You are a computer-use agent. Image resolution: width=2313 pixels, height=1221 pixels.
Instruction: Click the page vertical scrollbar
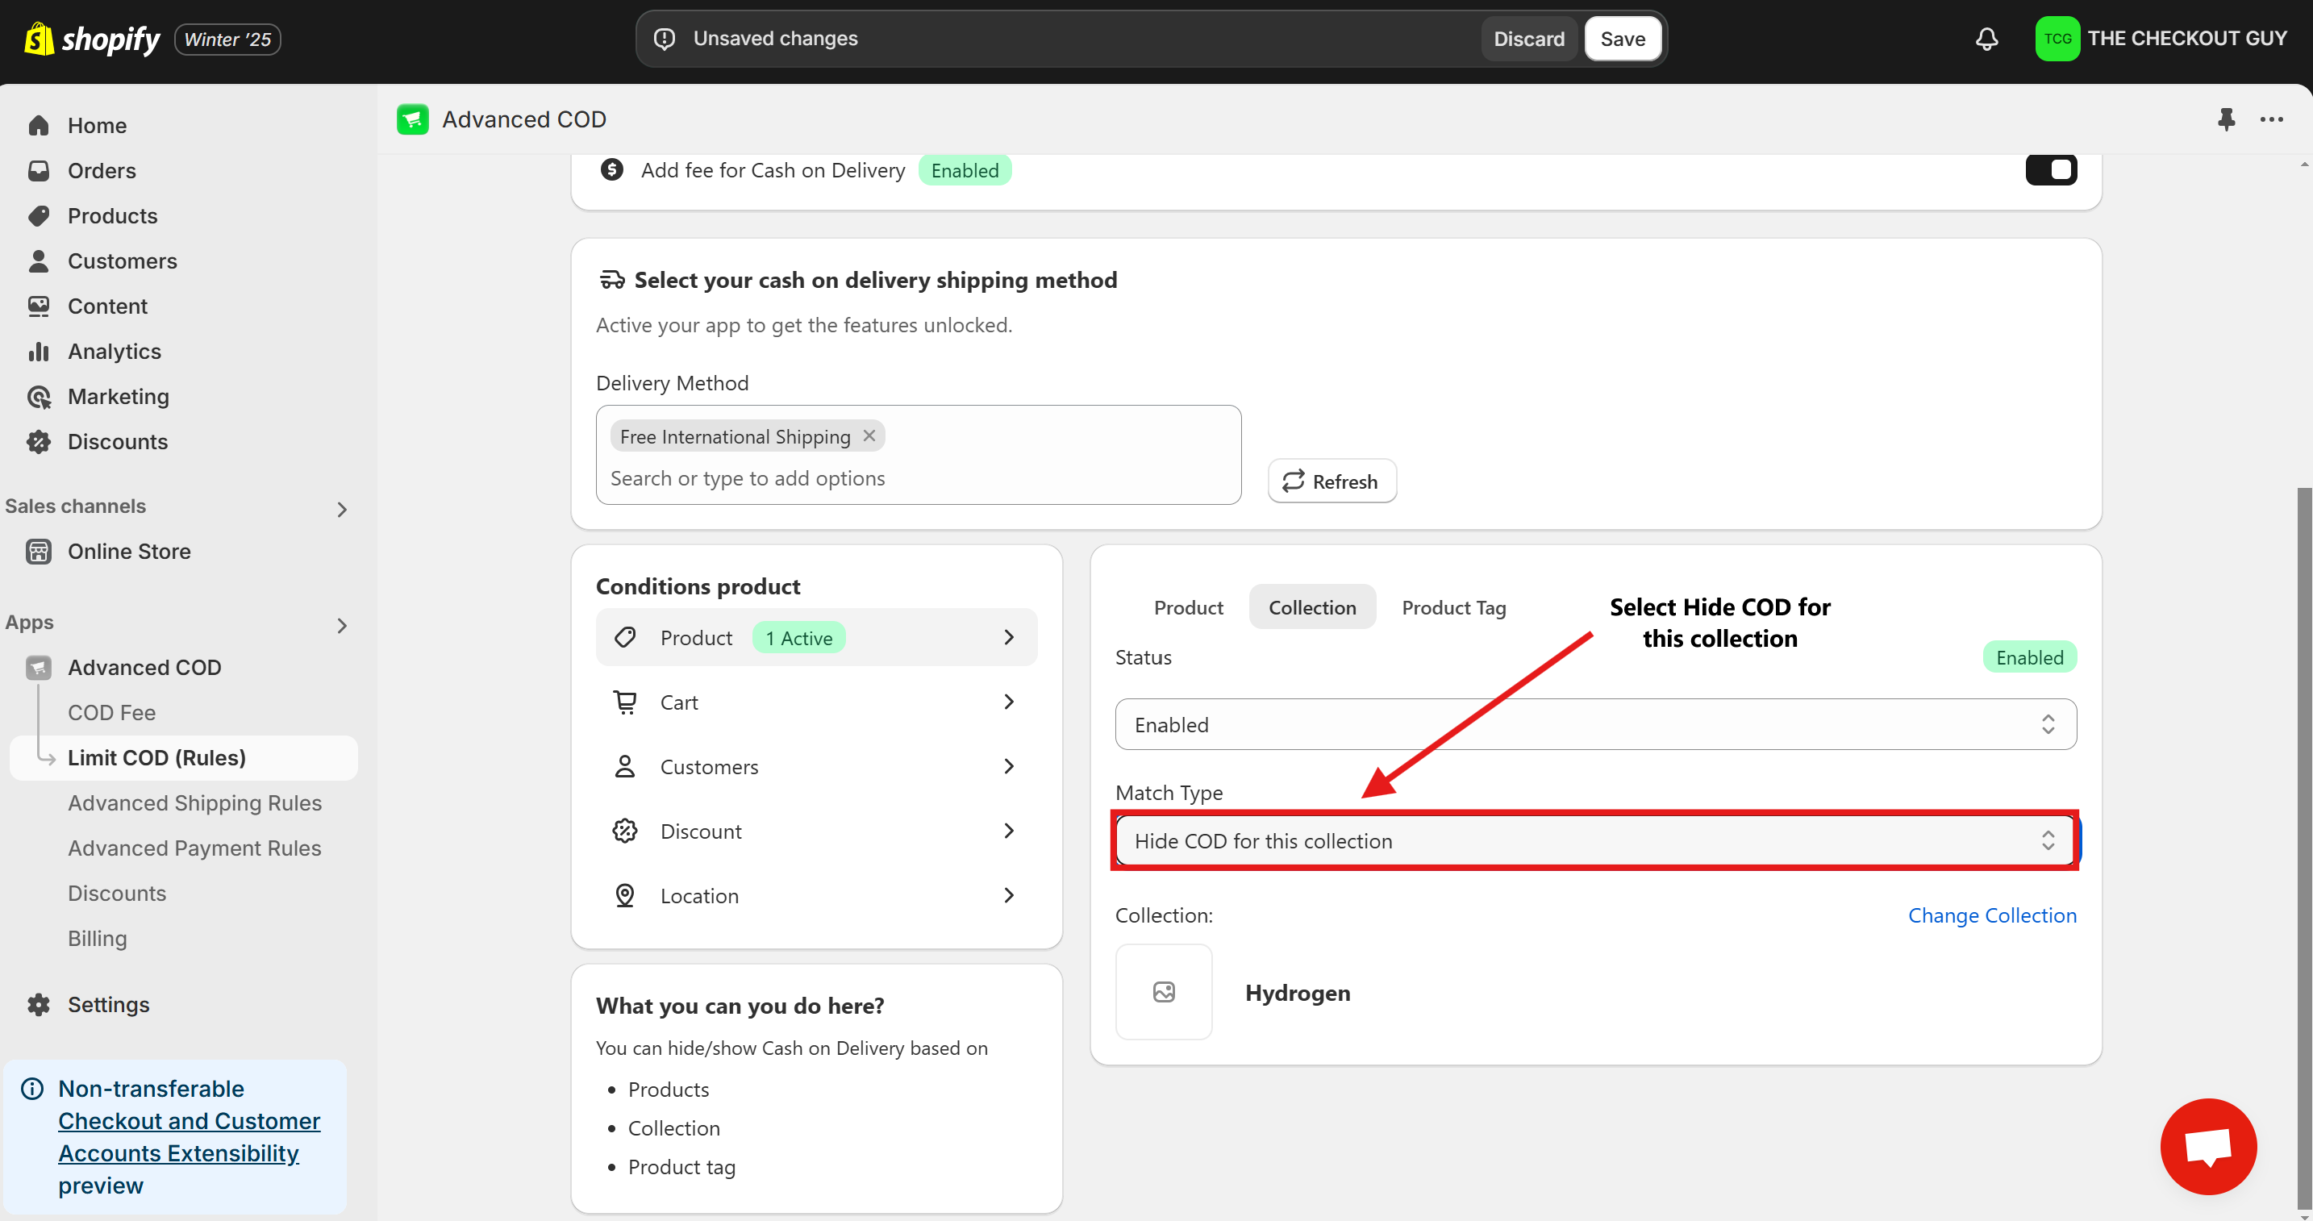point(2304,848)
